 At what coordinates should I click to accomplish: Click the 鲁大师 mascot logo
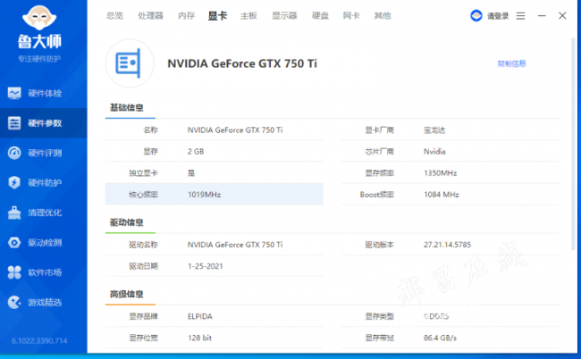(x=39, y=17)
